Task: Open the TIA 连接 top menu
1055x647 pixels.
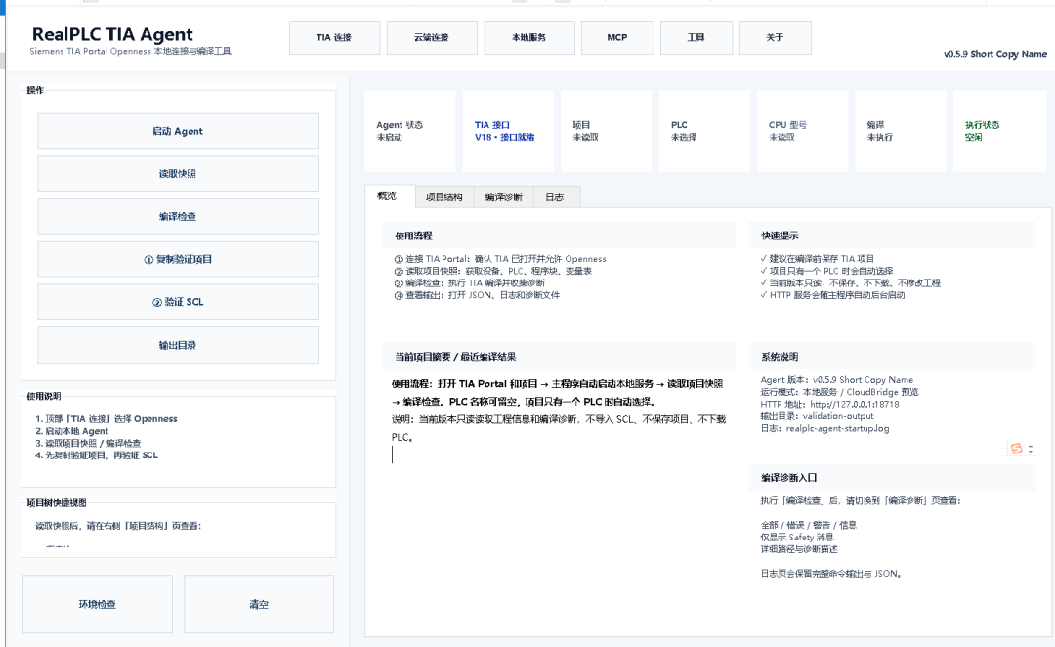Action: tap(334, 38)
